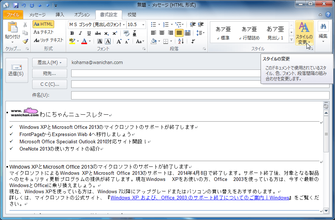Click the Copy icon in clipboard group
This screenshot has height=220, width=335.
(x=25, y=33)
